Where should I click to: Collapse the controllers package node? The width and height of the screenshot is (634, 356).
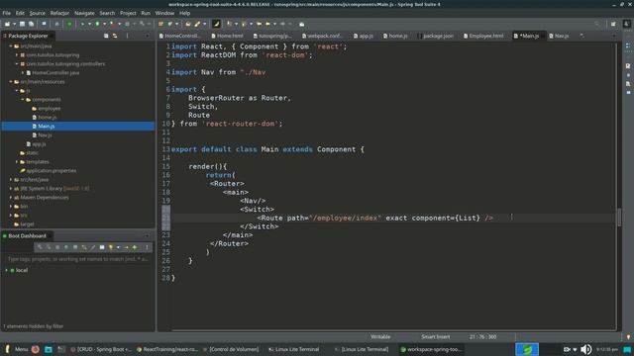[17, 64]
